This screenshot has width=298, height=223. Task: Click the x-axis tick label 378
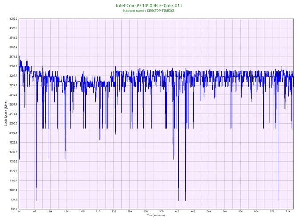[x=161, y=211]
